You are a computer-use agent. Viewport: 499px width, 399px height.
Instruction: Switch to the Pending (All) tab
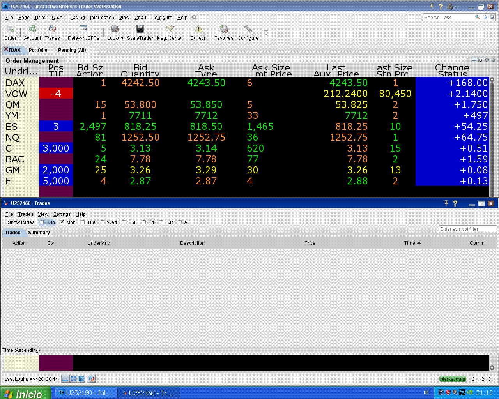(x=72, y=50)
